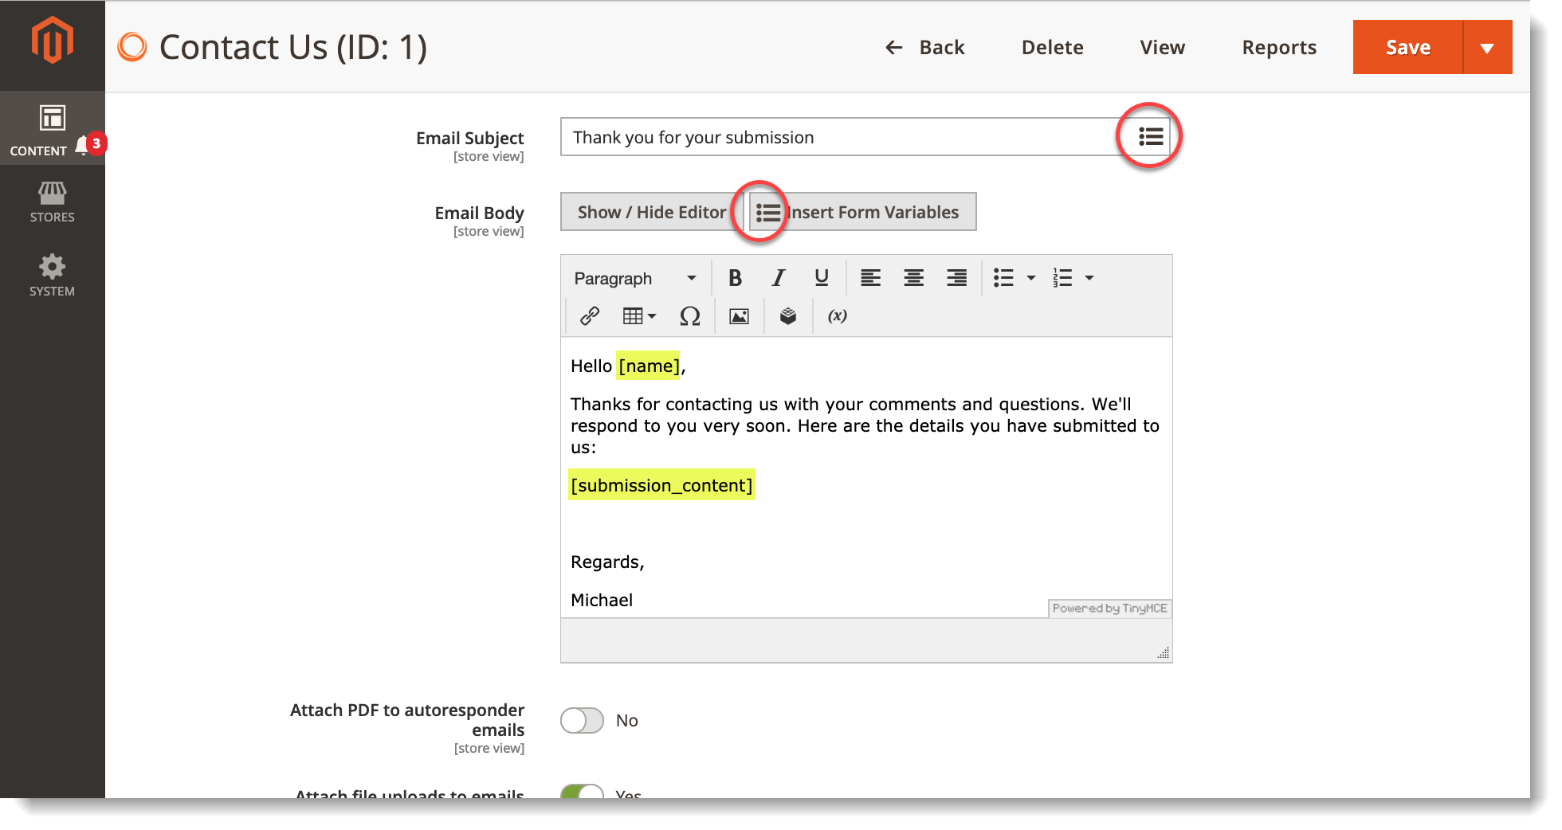Image resolution: width=1562 pixels, height=830 pixels.
Task: Open the System section in the sidebar
Action: pos(52,274)
